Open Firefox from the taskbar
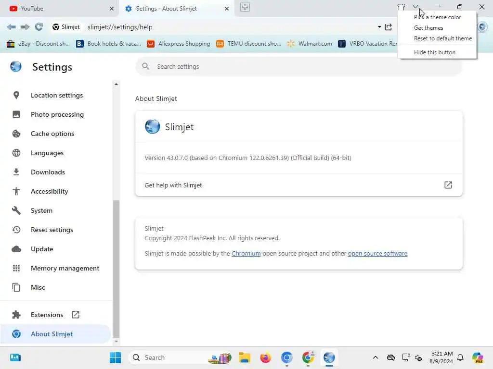 click(x=266, y=357)
